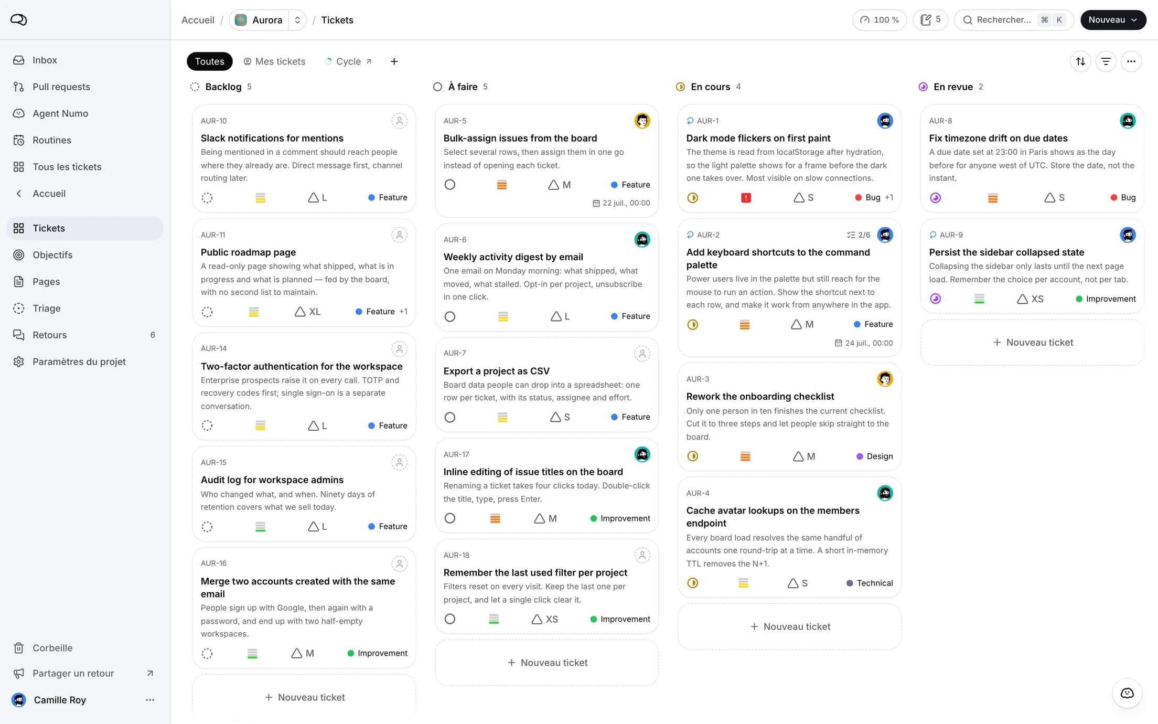Image resolution: width=1158 pixels, height=724 pixels.
Task: Click priority bars on AUR-4 card
Action: [x=743, y=583]
